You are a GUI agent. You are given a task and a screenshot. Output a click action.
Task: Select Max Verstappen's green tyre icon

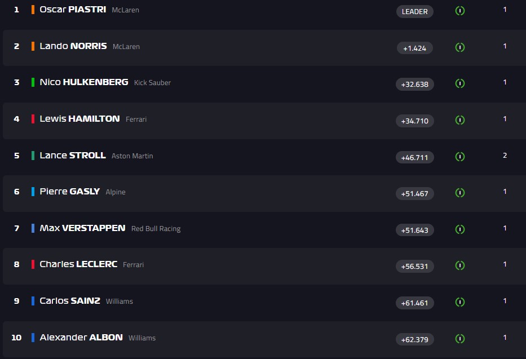[x=460, y=229]
